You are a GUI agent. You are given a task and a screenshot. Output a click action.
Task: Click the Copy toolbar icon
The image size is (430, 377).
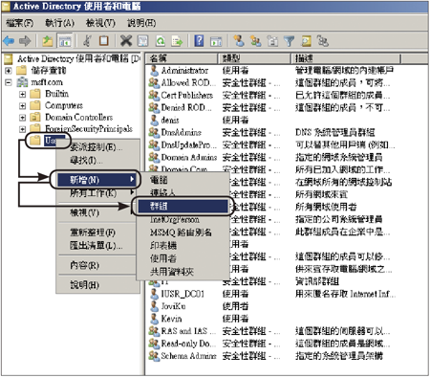(x=104, y=41)
